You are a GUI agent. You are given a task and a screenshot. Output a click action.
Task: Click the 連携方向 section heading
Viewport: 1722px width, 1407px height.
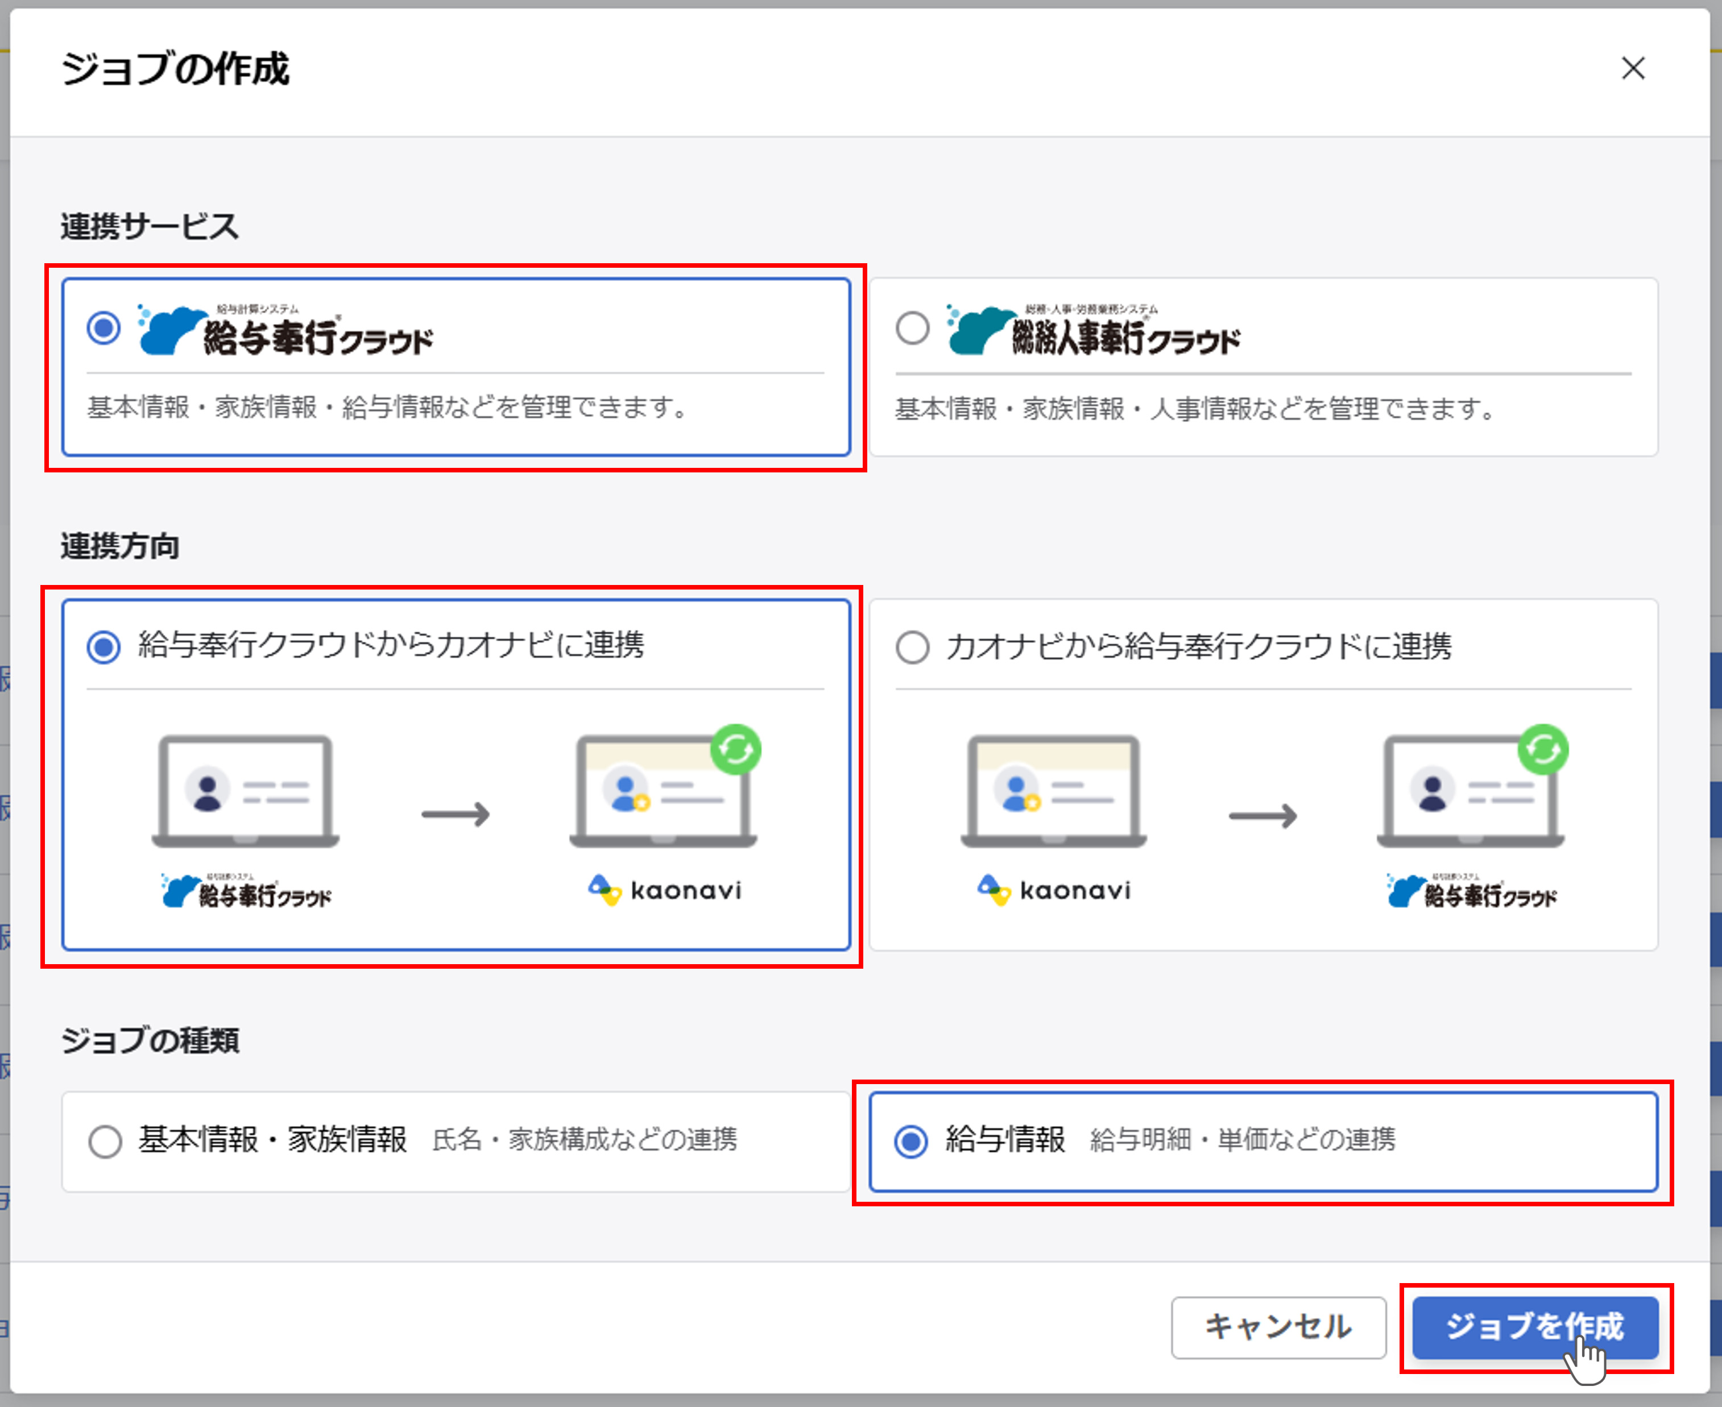120,546
